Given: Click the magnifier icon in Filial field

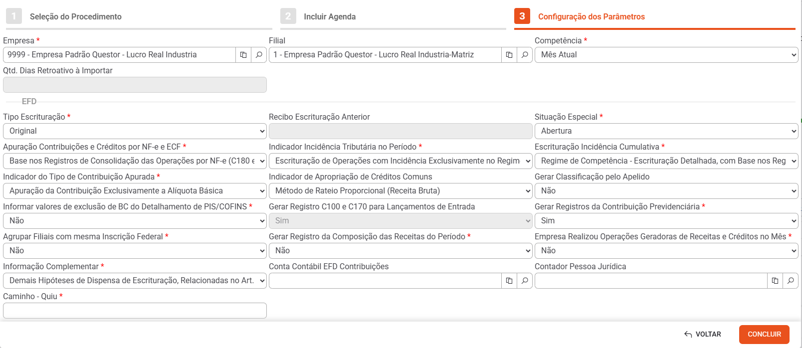Looking at the screenshot, I should [x=525, y=55].
